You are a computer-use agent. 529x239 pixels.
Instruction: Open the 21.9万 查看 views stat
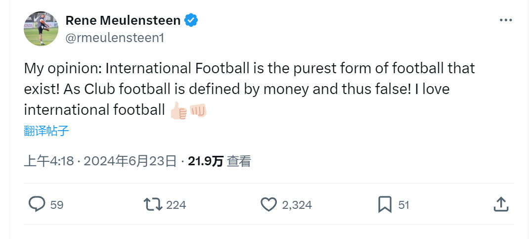click(220, 161)
